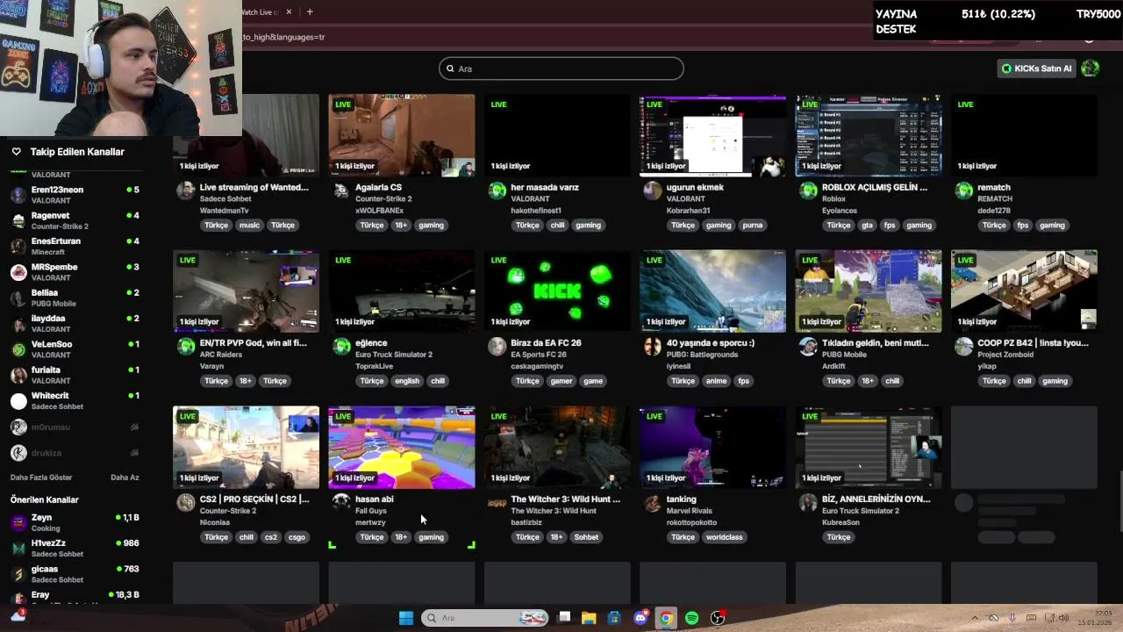
Task: Open EnesErturan channel in sidebar
Action: [x=75, y=246]
